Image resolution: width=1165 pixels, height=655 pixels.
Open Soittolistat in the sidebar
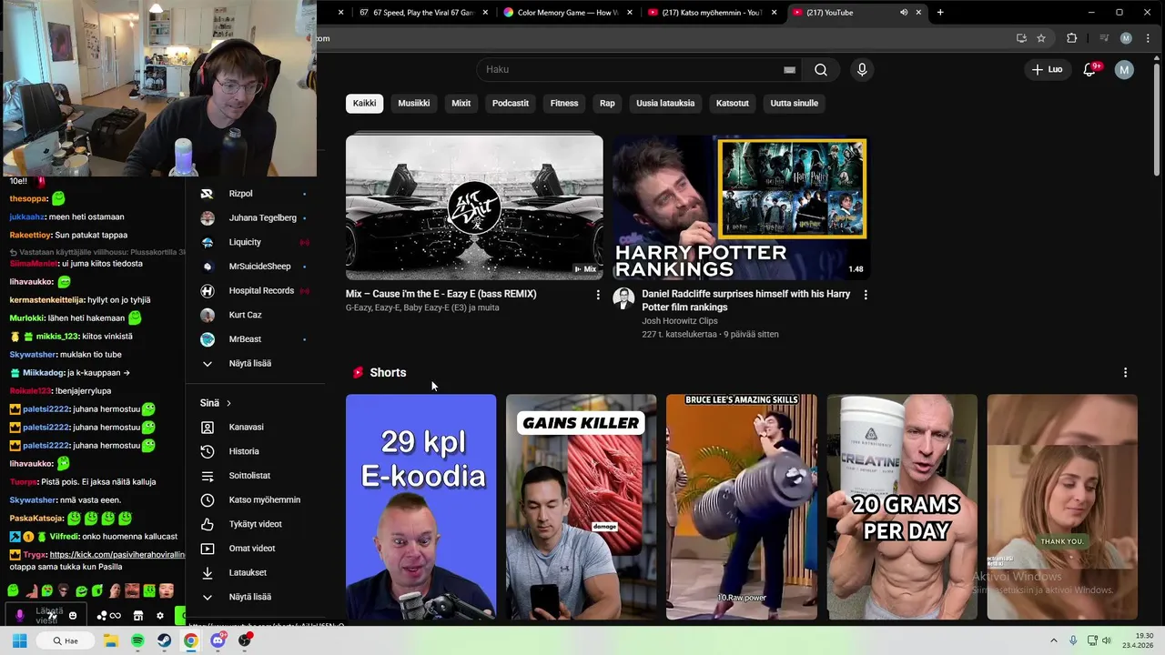coord(248,476)
